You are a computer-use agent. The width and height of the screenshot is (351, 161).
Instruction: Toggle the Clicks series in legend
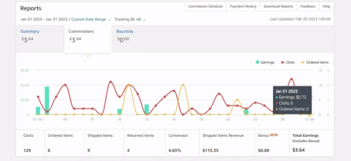(288, 62)
